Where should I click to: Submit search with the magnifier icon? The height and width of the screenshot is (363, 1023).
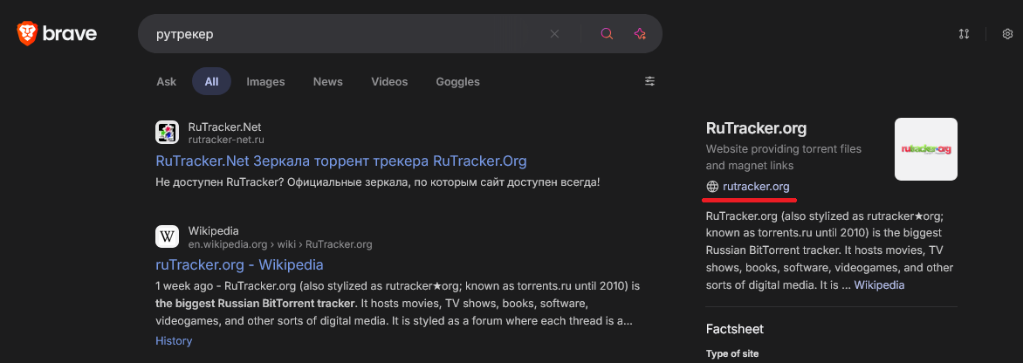pos(607,34)
